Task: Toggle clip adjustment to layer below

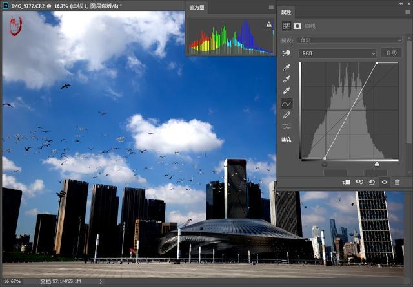Action: click(x=347, y=182)
